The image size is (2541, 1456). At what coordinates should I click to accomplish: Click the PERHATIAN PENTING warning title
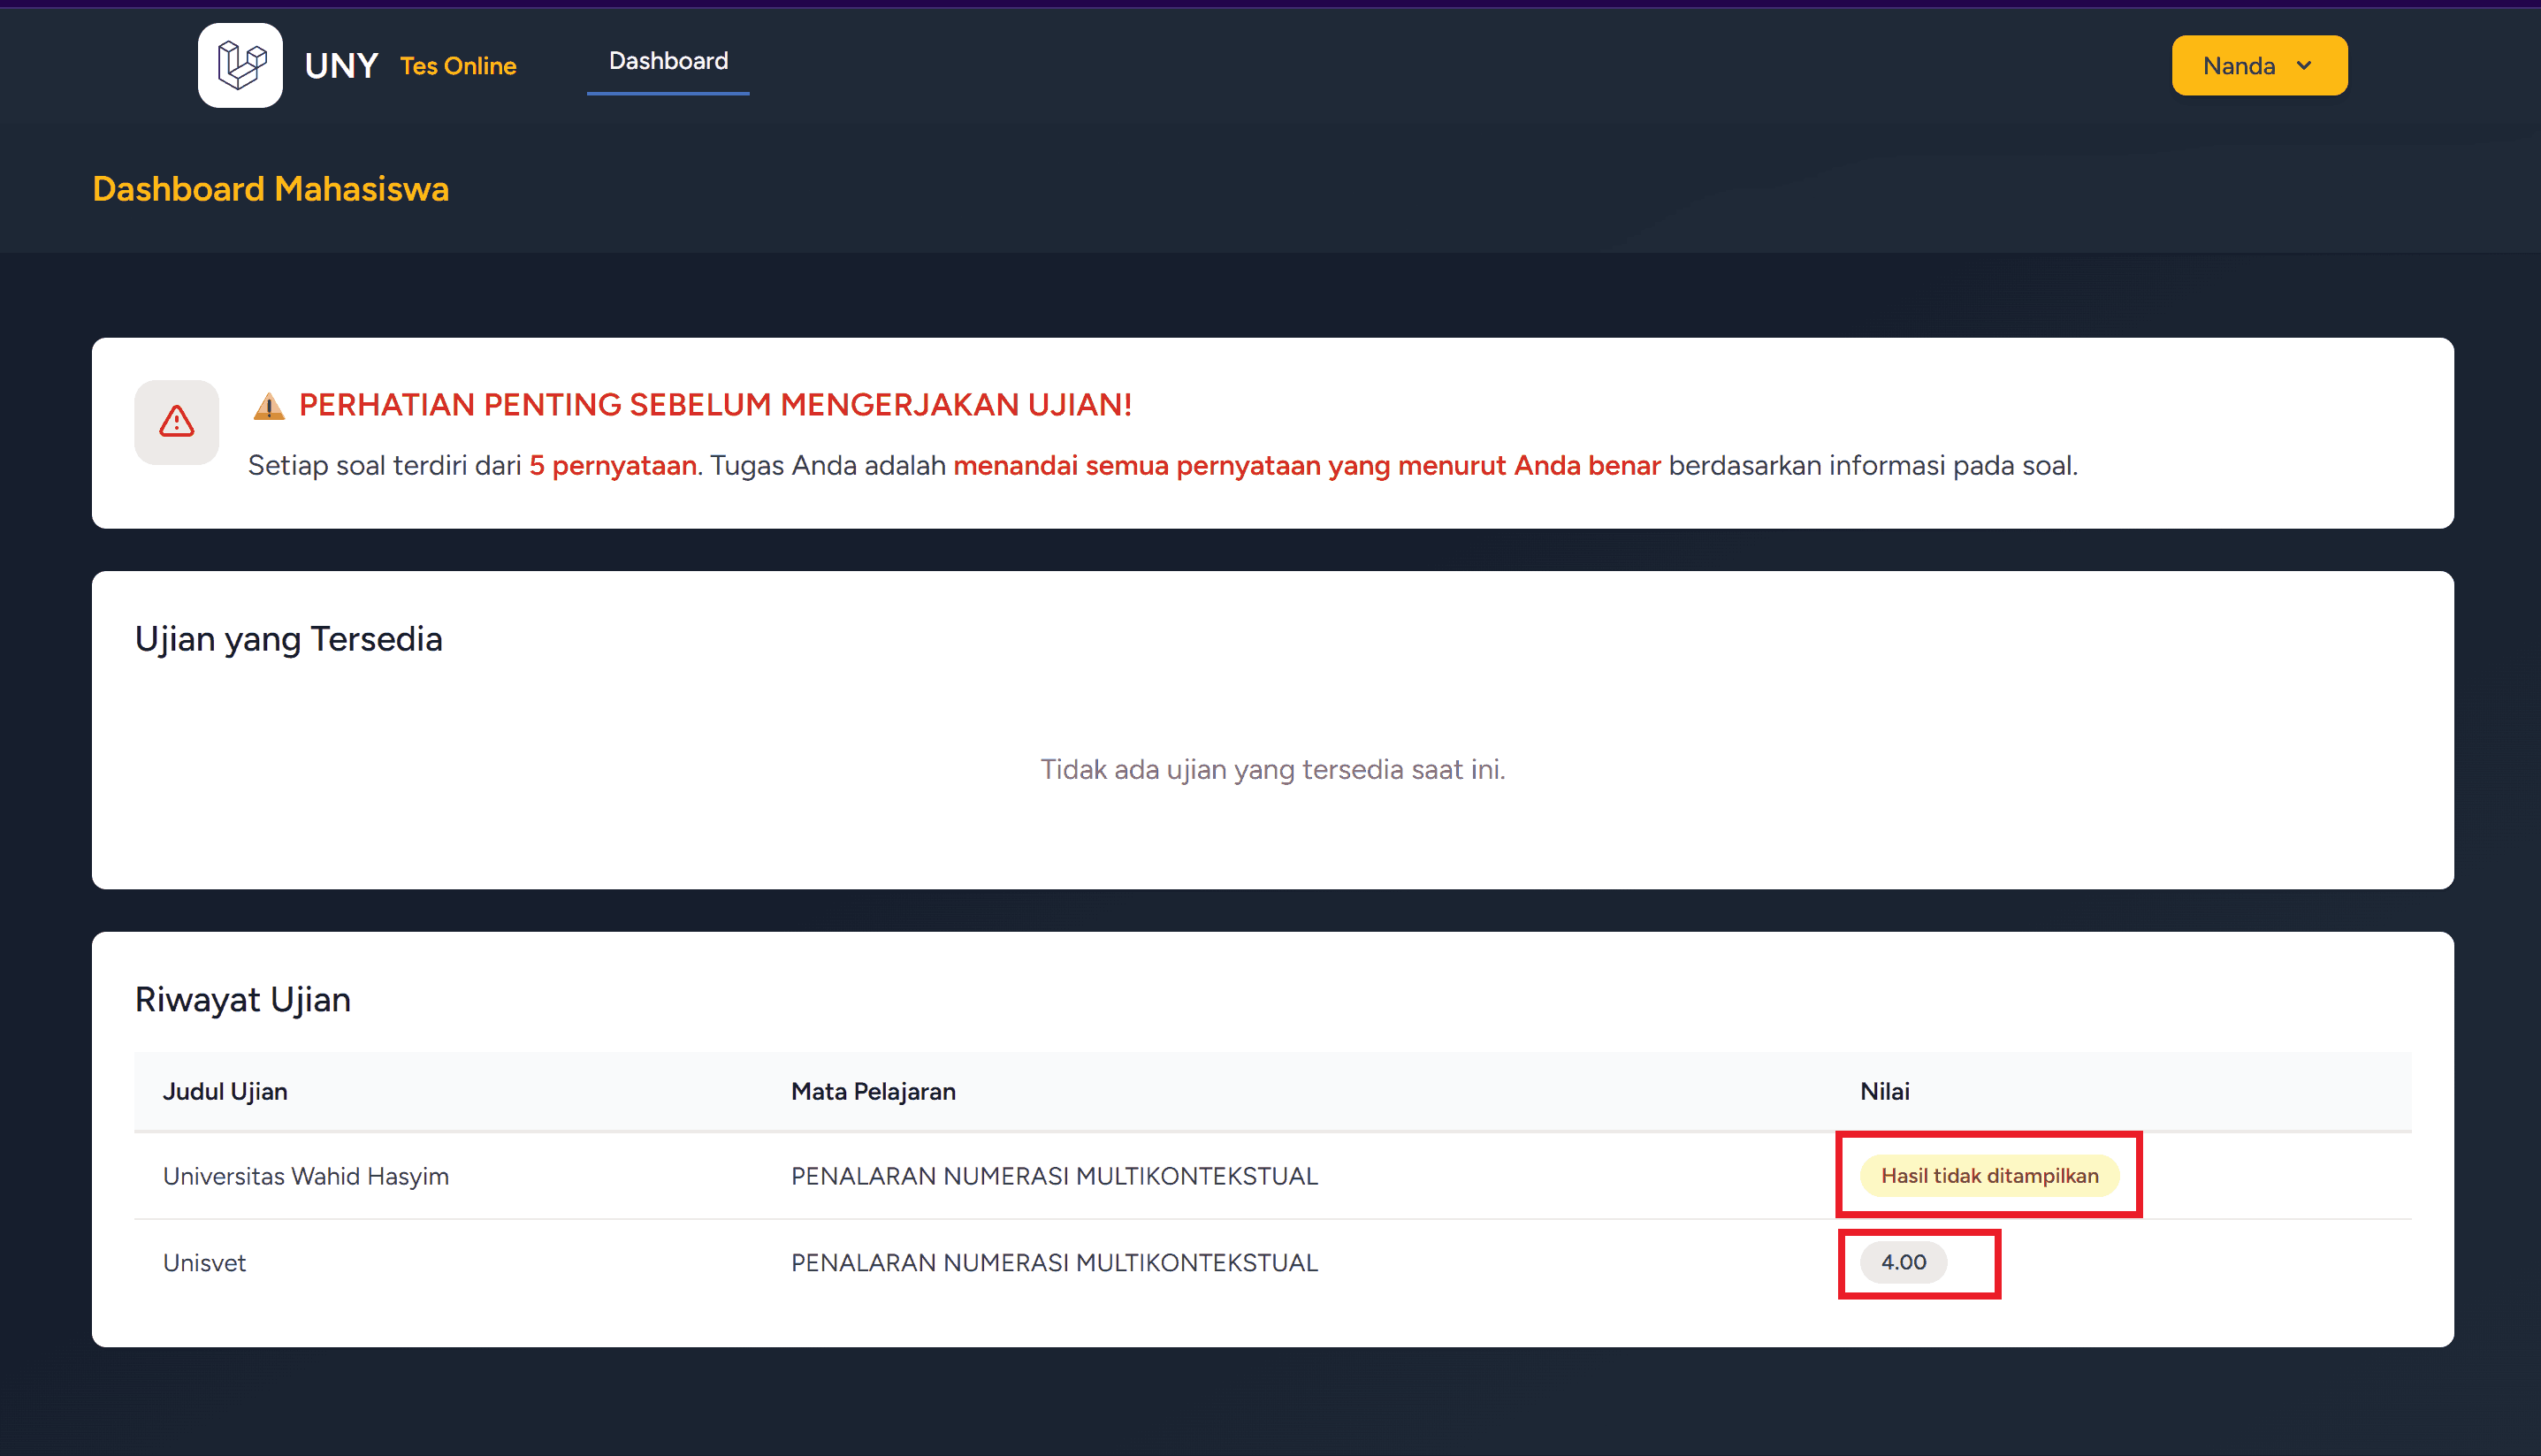715,405
